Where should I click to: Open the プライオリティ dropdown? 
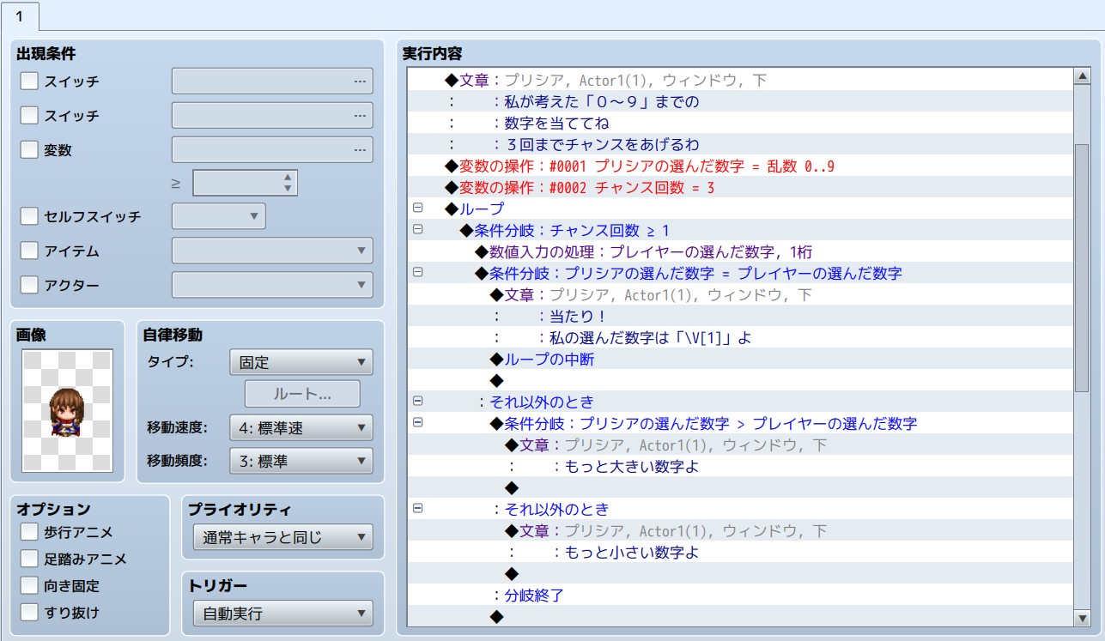click(282, 538)
